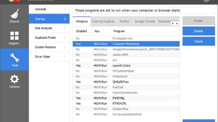Open the Registry section grid icon
The image size is (218, 122).
(14, 36)
